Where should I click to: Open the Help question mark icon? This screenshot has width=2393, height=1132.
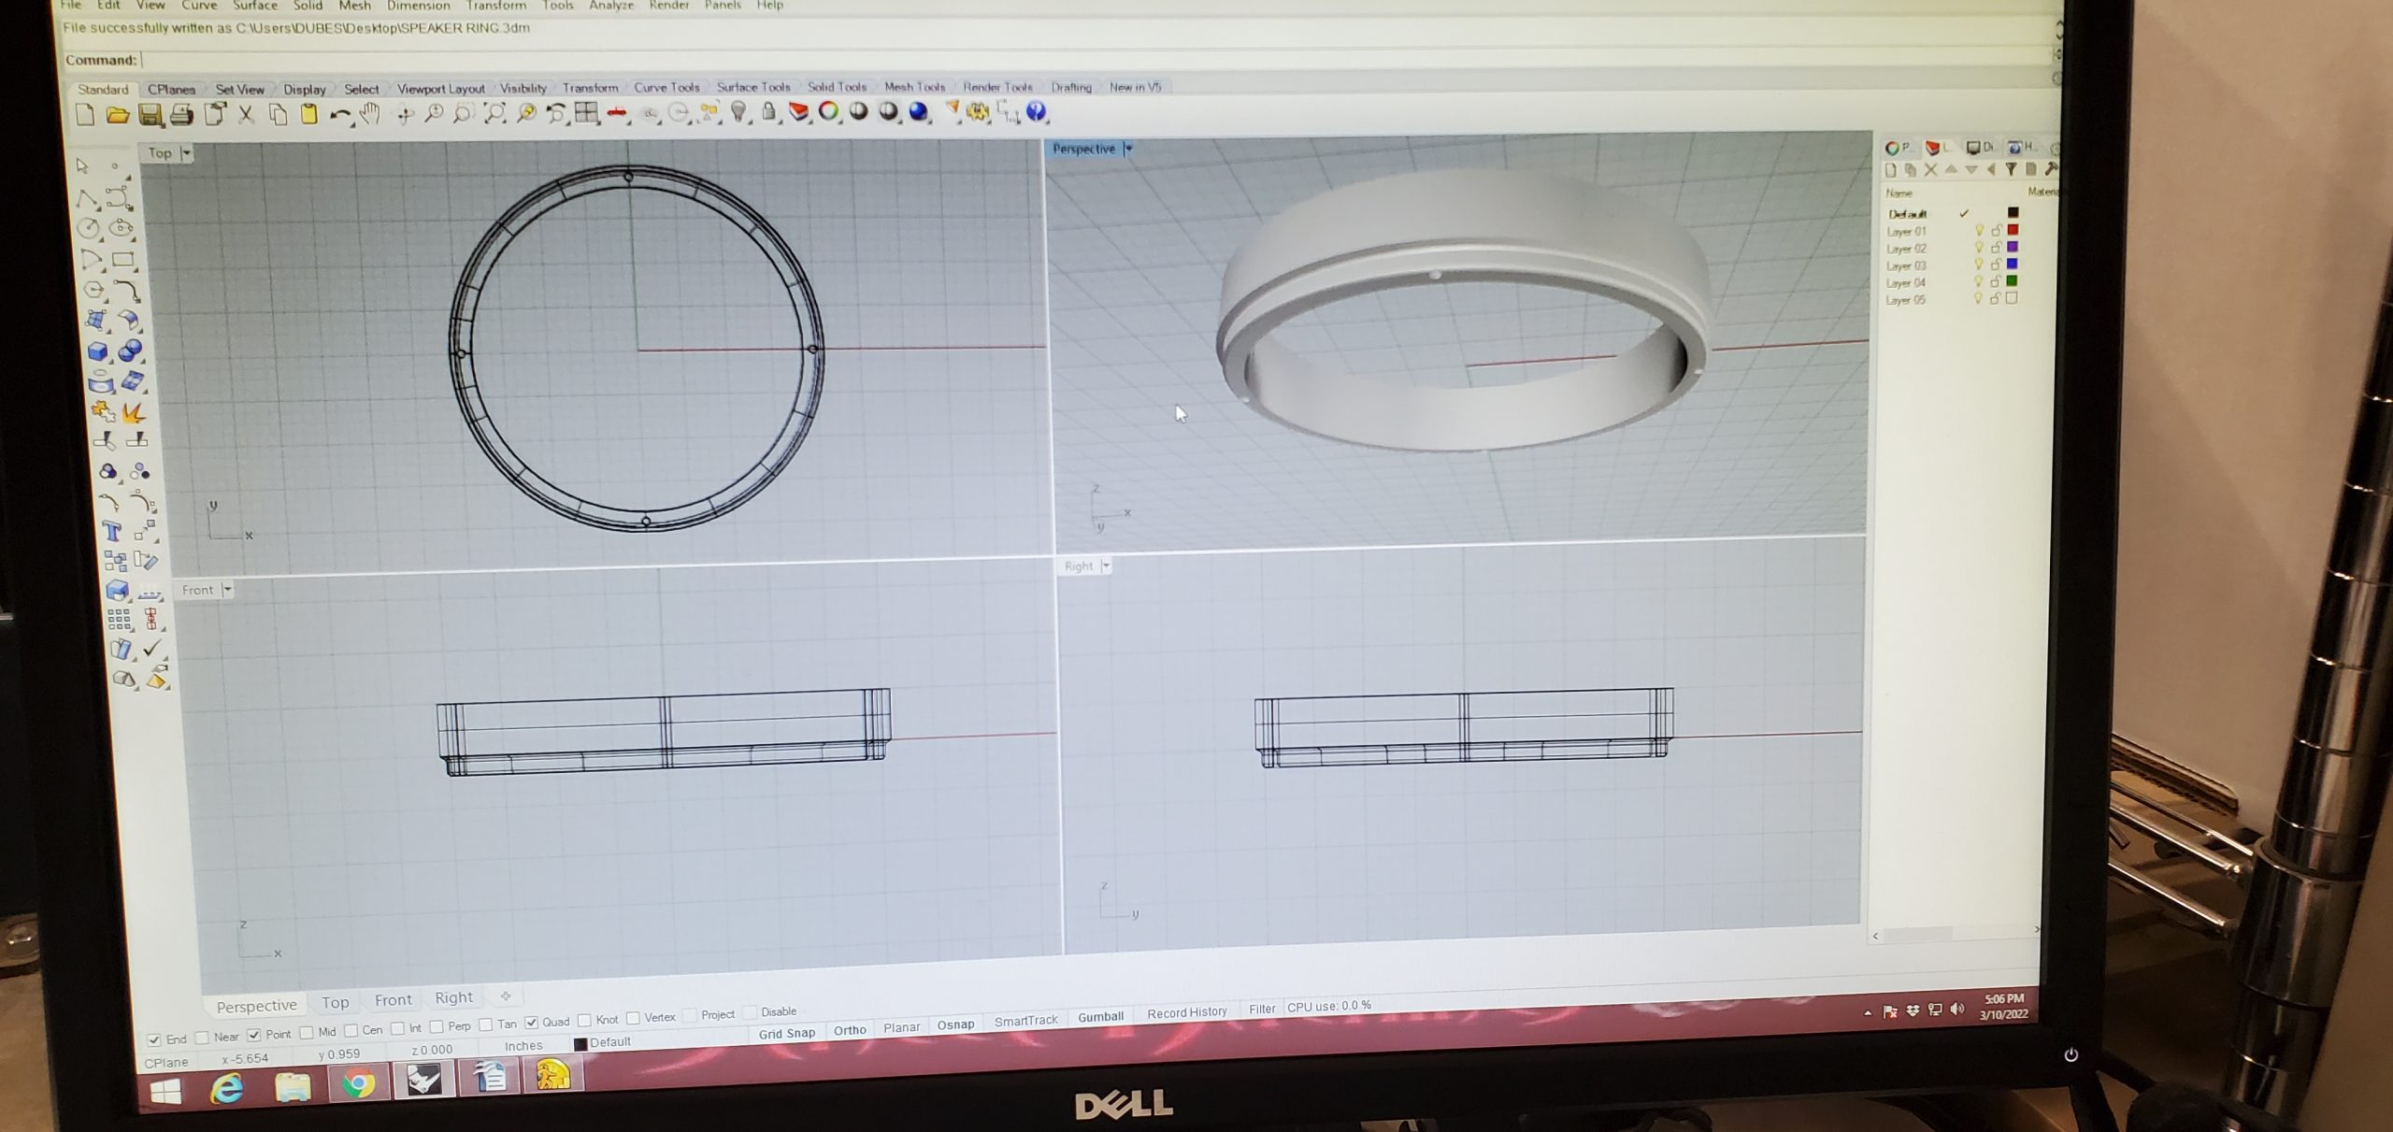coord(1036,112)
